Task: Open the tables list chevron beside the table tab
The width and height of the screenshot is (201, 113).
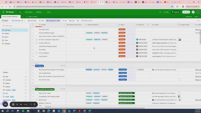Action: [23, 17]
